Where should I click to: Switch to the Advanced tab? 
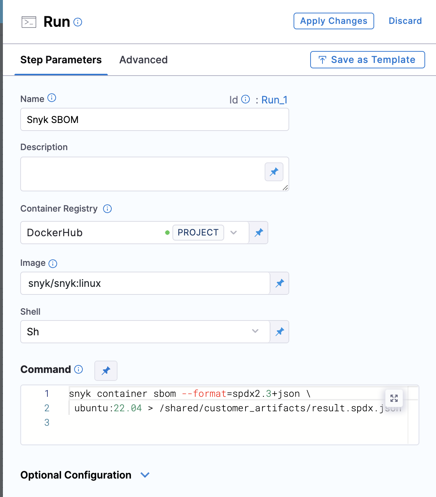pos(144,60)
